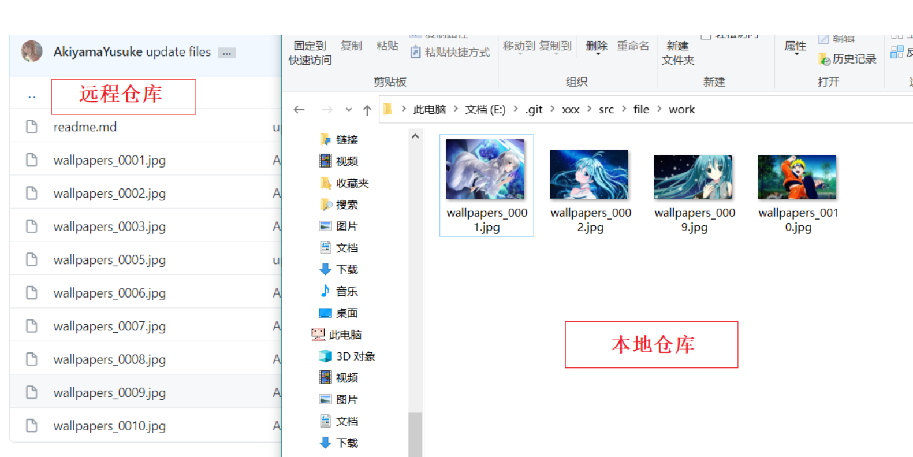Click up-one-level arrow in Explorer

click(367, 110)
